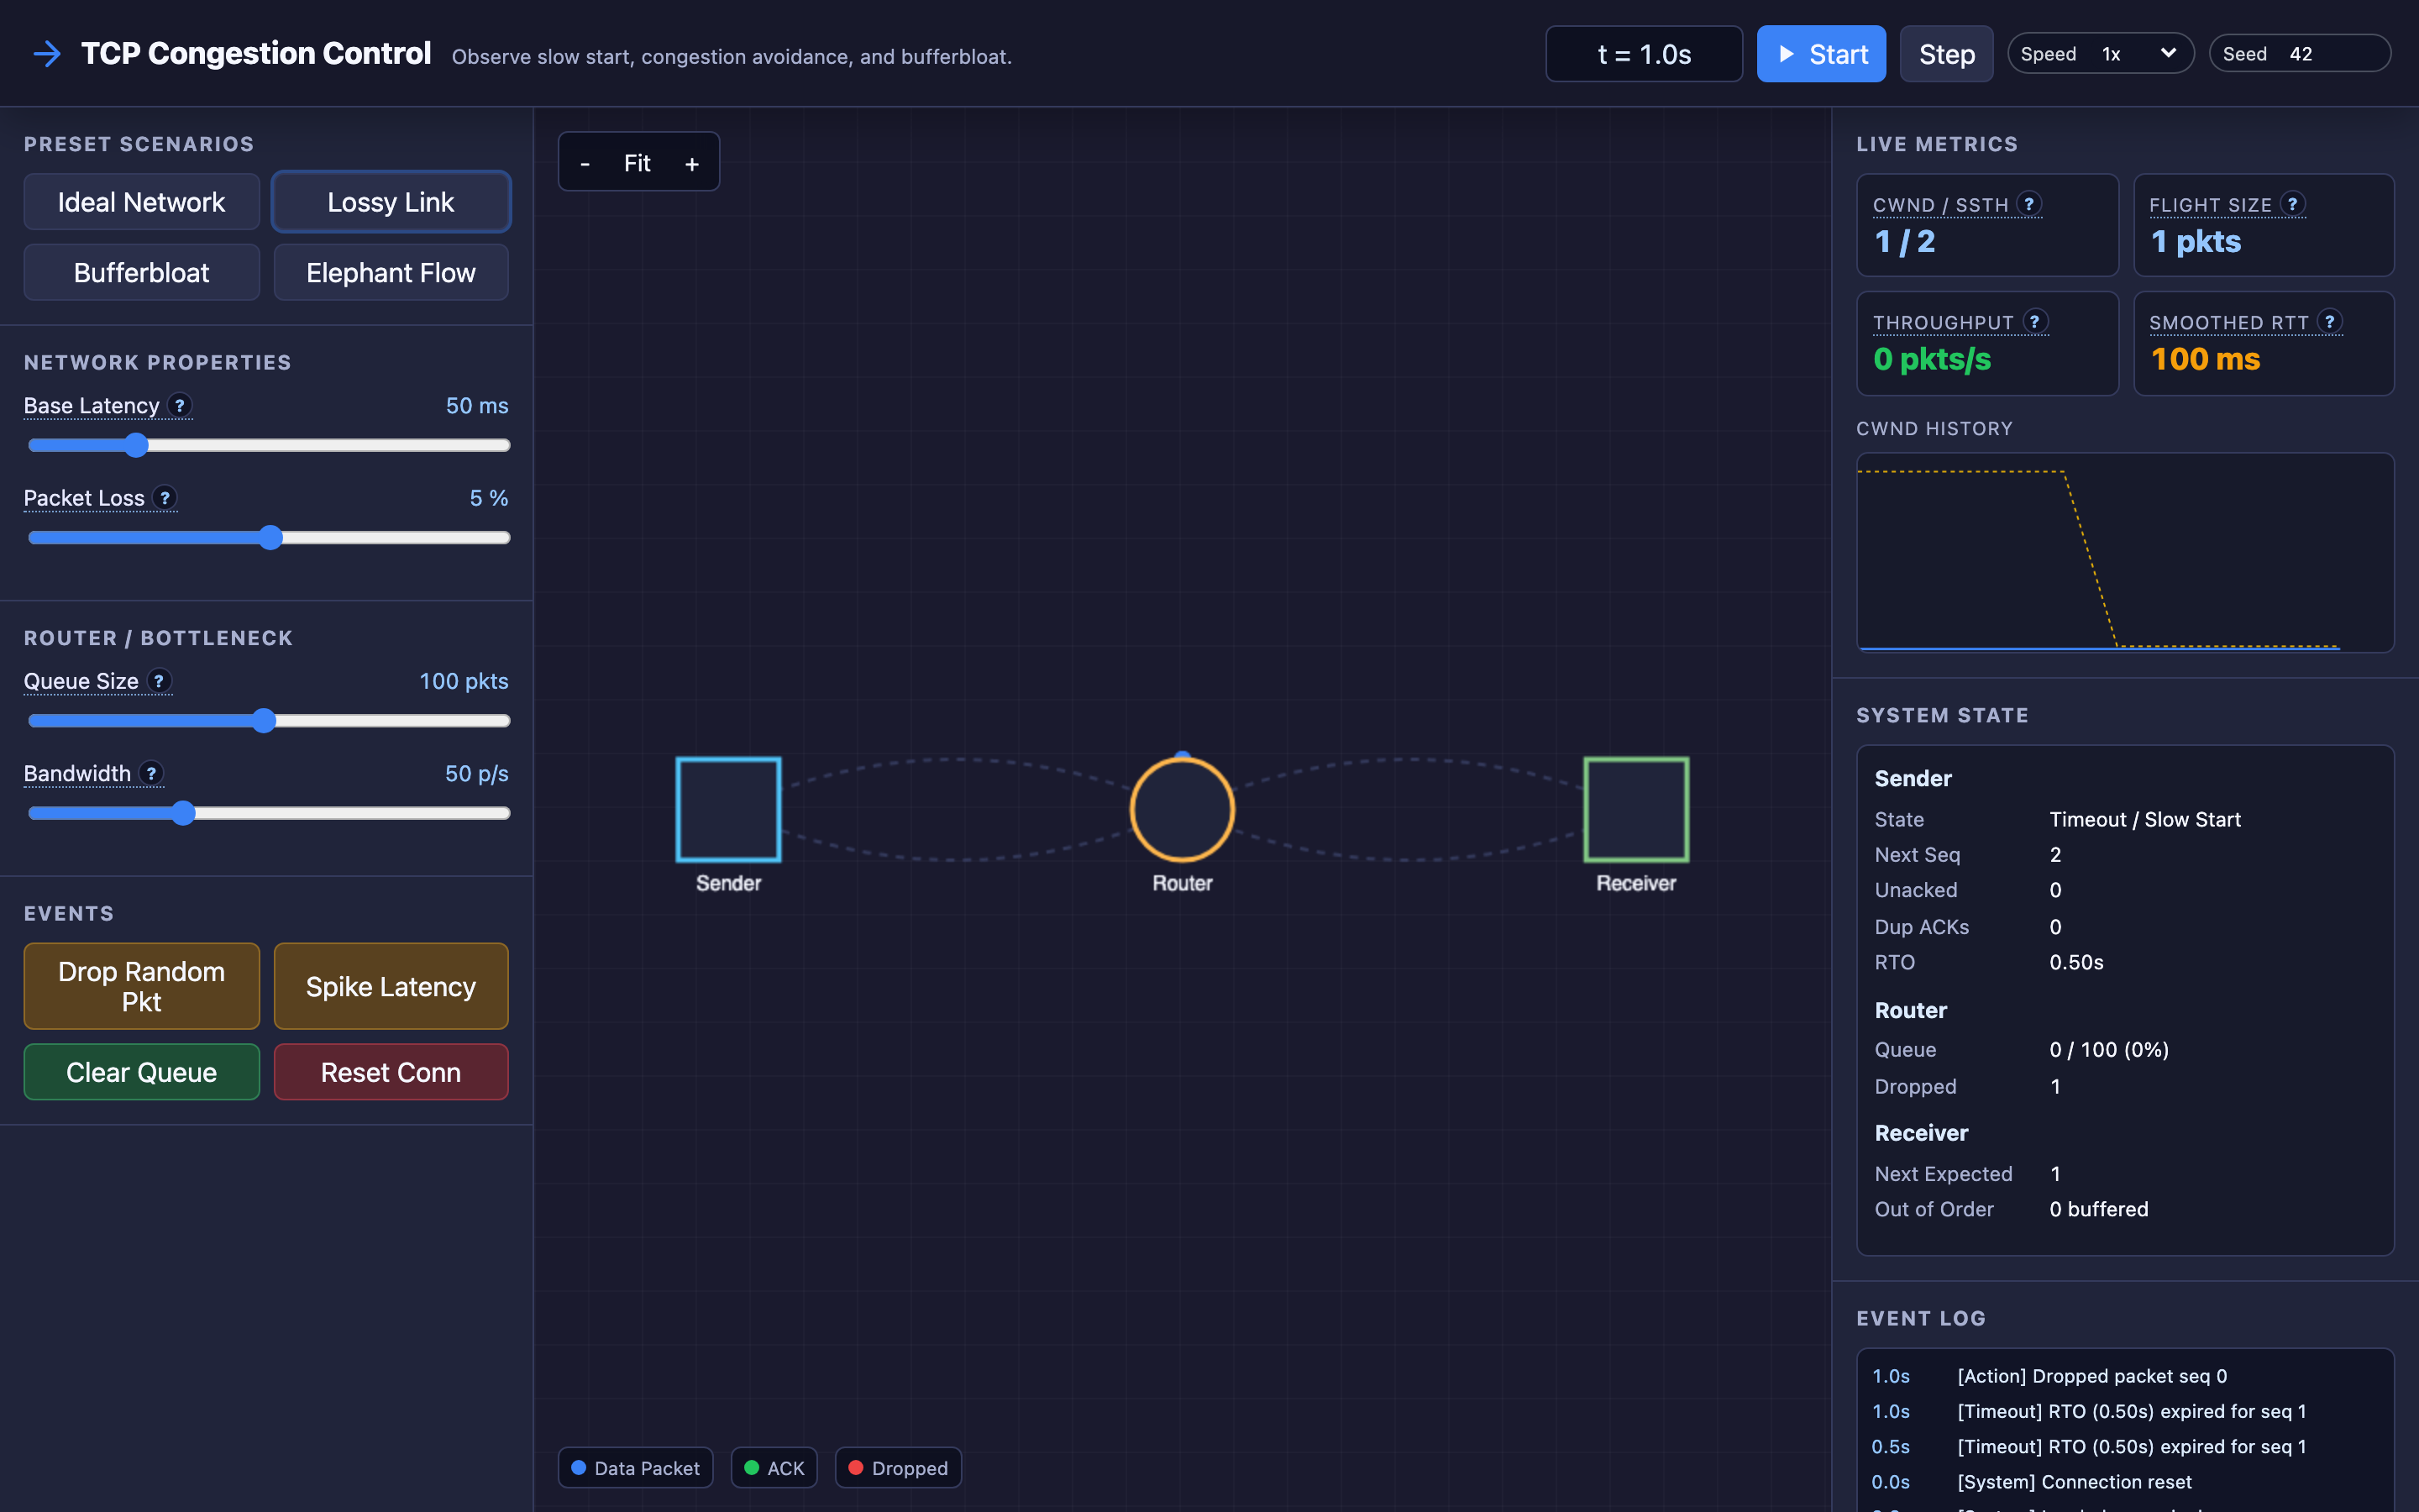Click the '0 buffered' out of order value
Viewport: 2419px width, 1512px height.
[2099, 1209]
